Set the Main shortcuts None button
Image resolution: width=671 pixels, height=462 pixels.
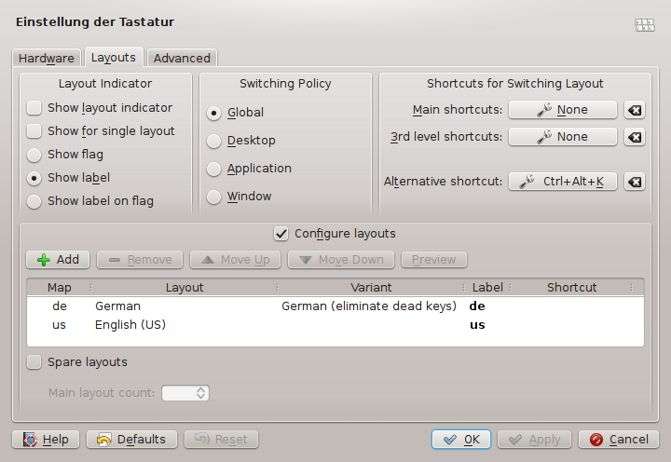coord(562,110)
